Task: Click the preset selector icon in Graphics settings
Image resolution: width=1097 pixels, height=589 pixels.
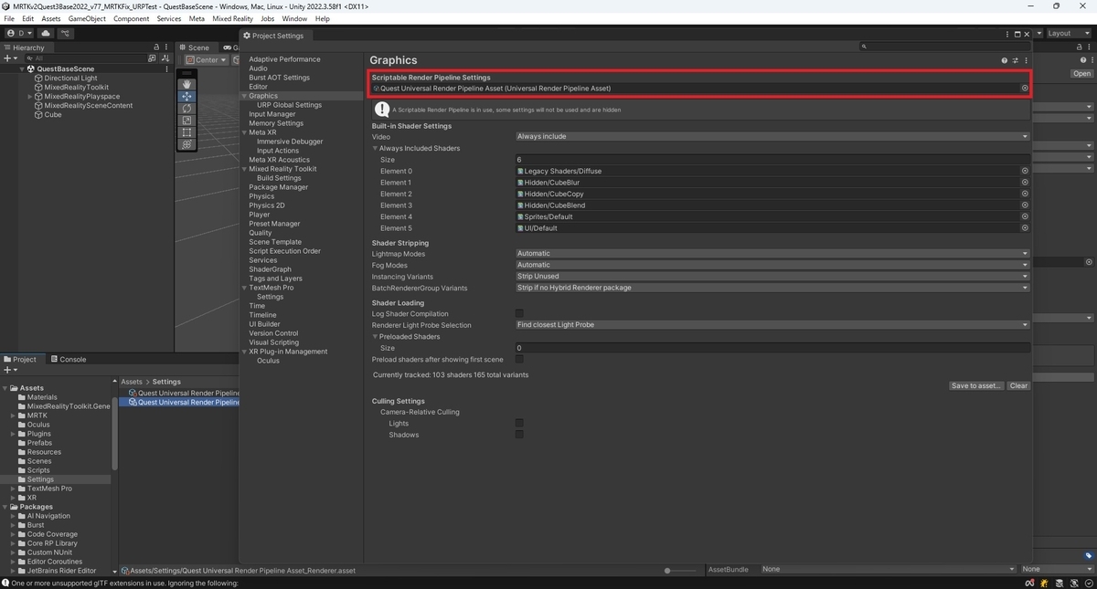Action: tap(1015, 60)
